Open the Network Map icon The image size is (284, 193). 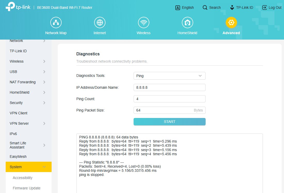(56, 23)
